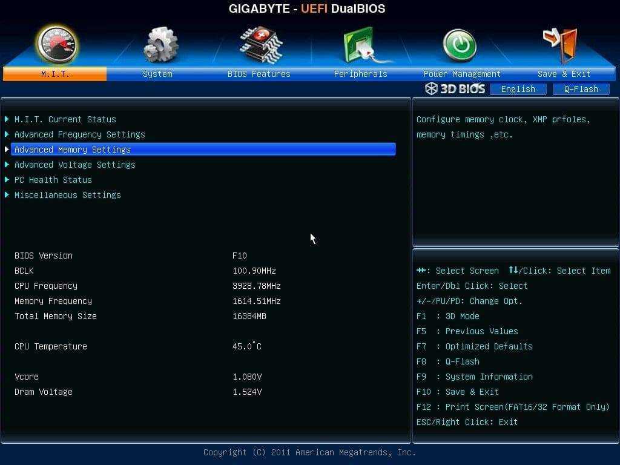Select the Power Management tab
The image size is (620, 465).
[x=462, y=74]
